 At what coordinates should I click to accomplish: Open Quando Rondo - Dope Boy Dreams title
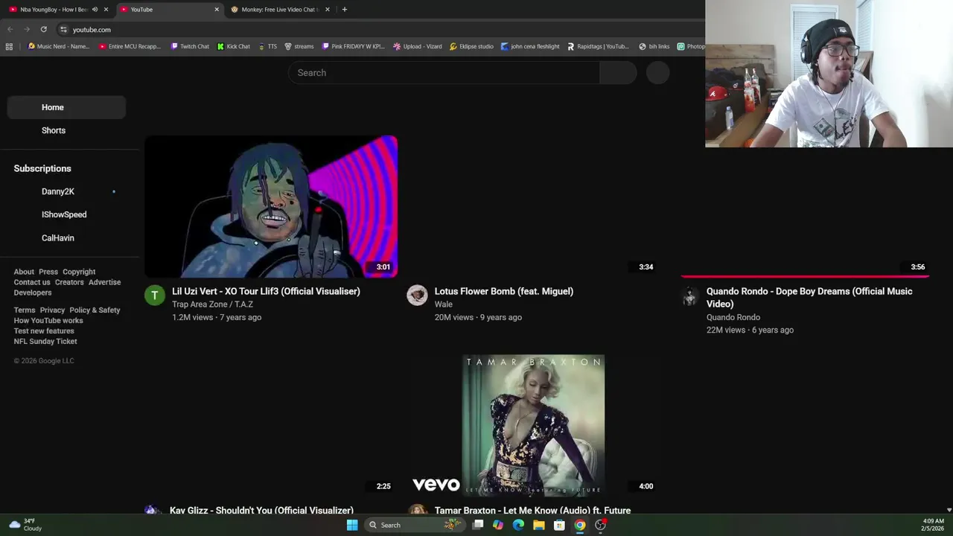click(x=809, y=297)
